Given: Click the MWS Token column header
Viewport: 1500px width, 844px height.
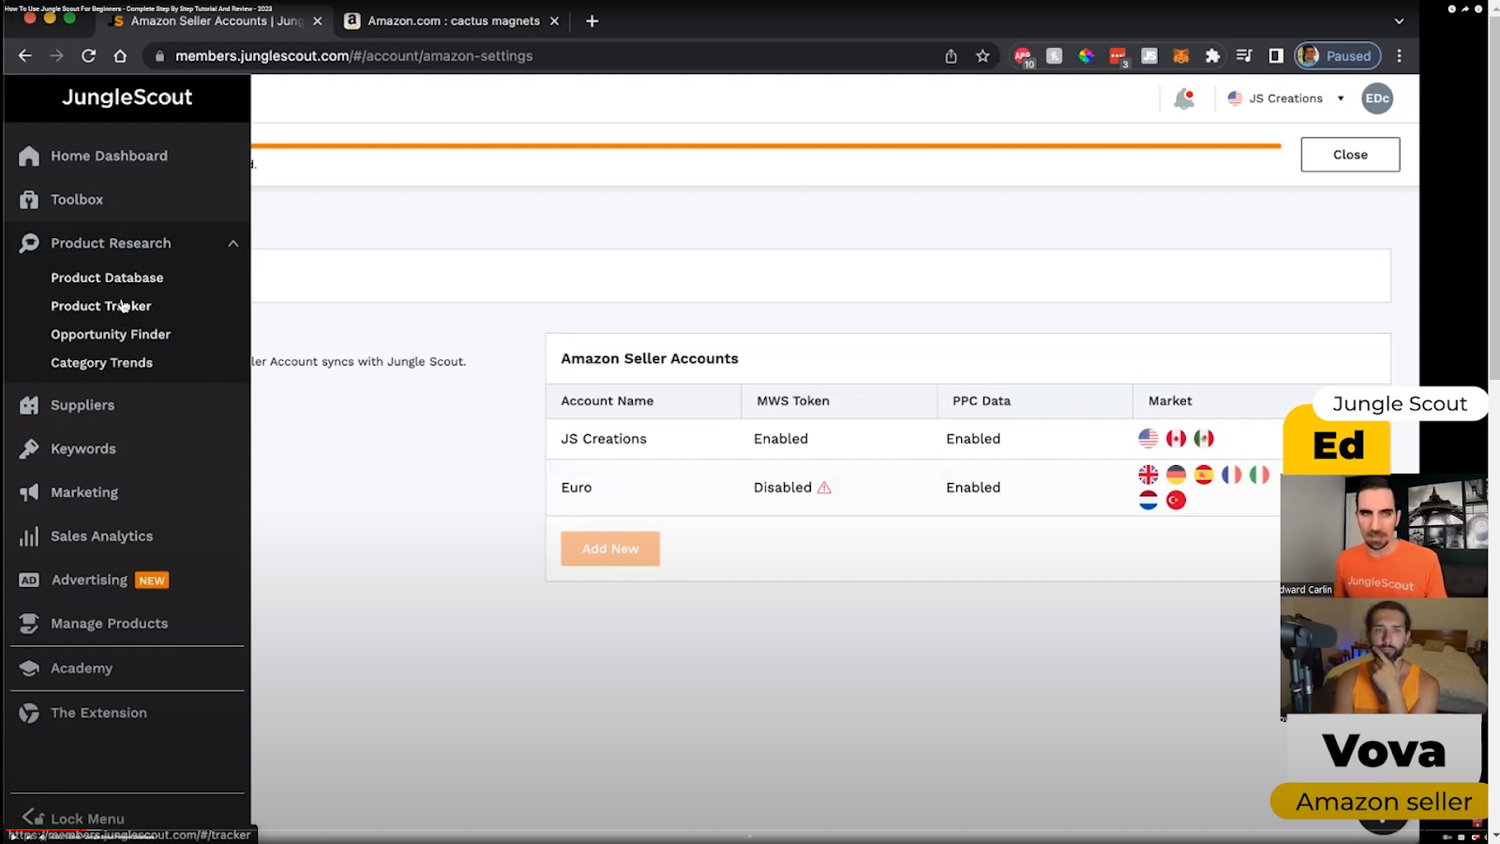Looking at the screenshot, I should click(x=793, y=401).
